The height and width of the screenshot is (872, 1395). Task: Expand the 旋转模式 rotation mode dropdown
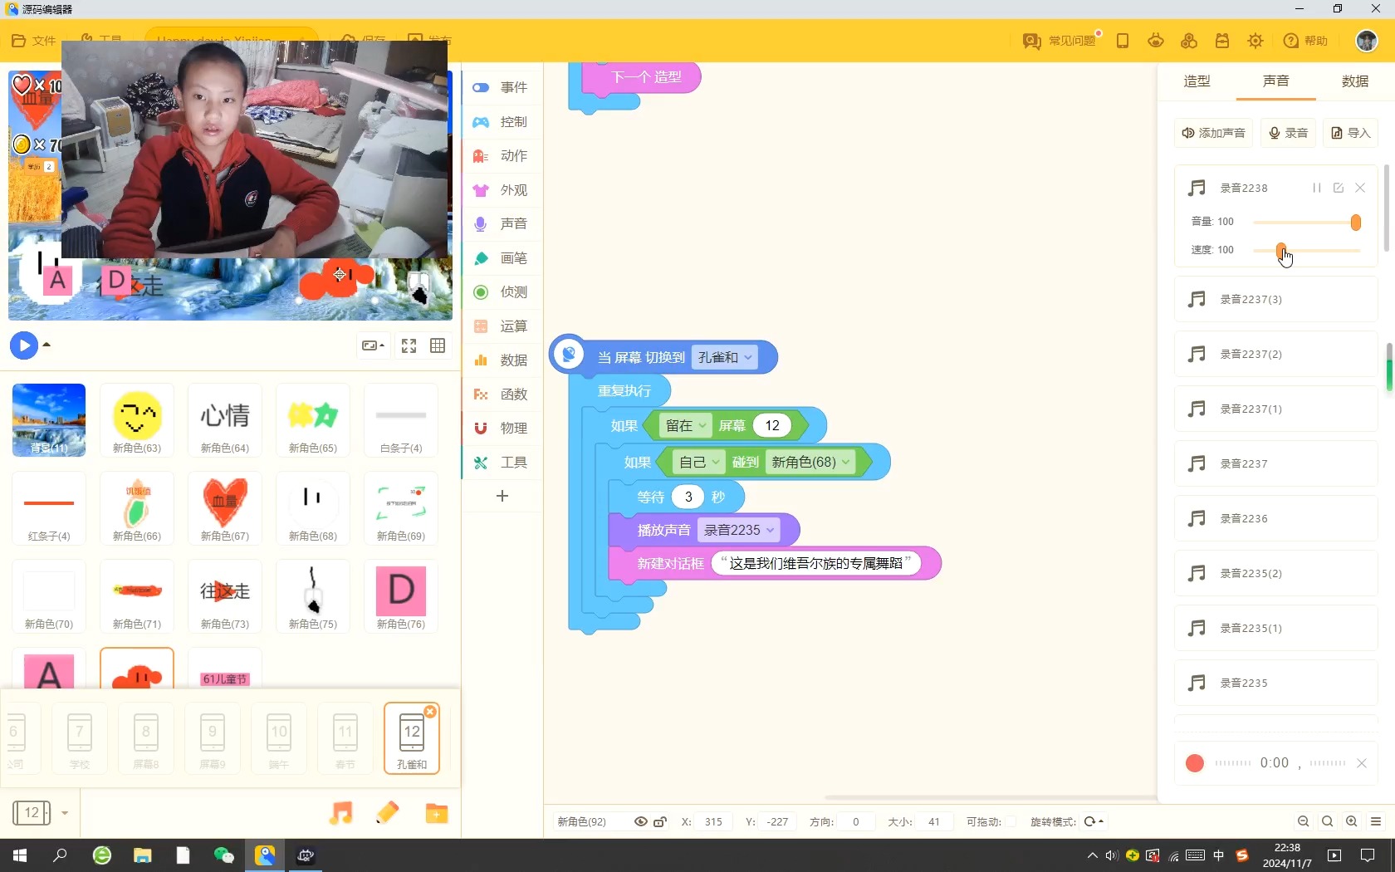[1094, 821]
